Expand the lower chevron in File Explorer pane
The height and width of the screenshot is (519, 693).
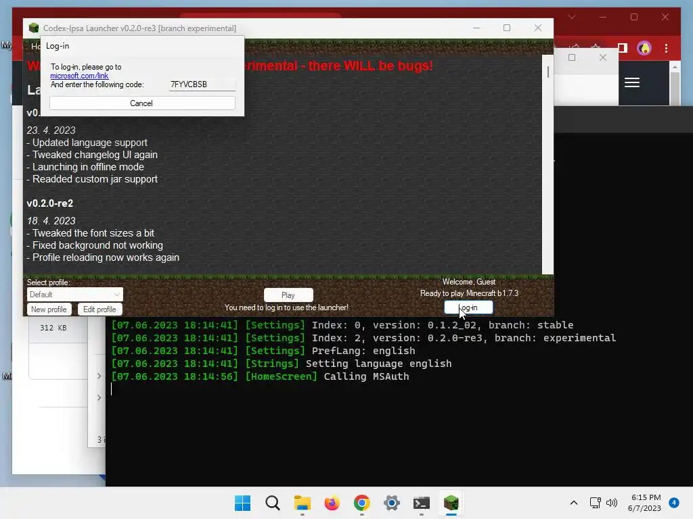(x=99, y=397)
